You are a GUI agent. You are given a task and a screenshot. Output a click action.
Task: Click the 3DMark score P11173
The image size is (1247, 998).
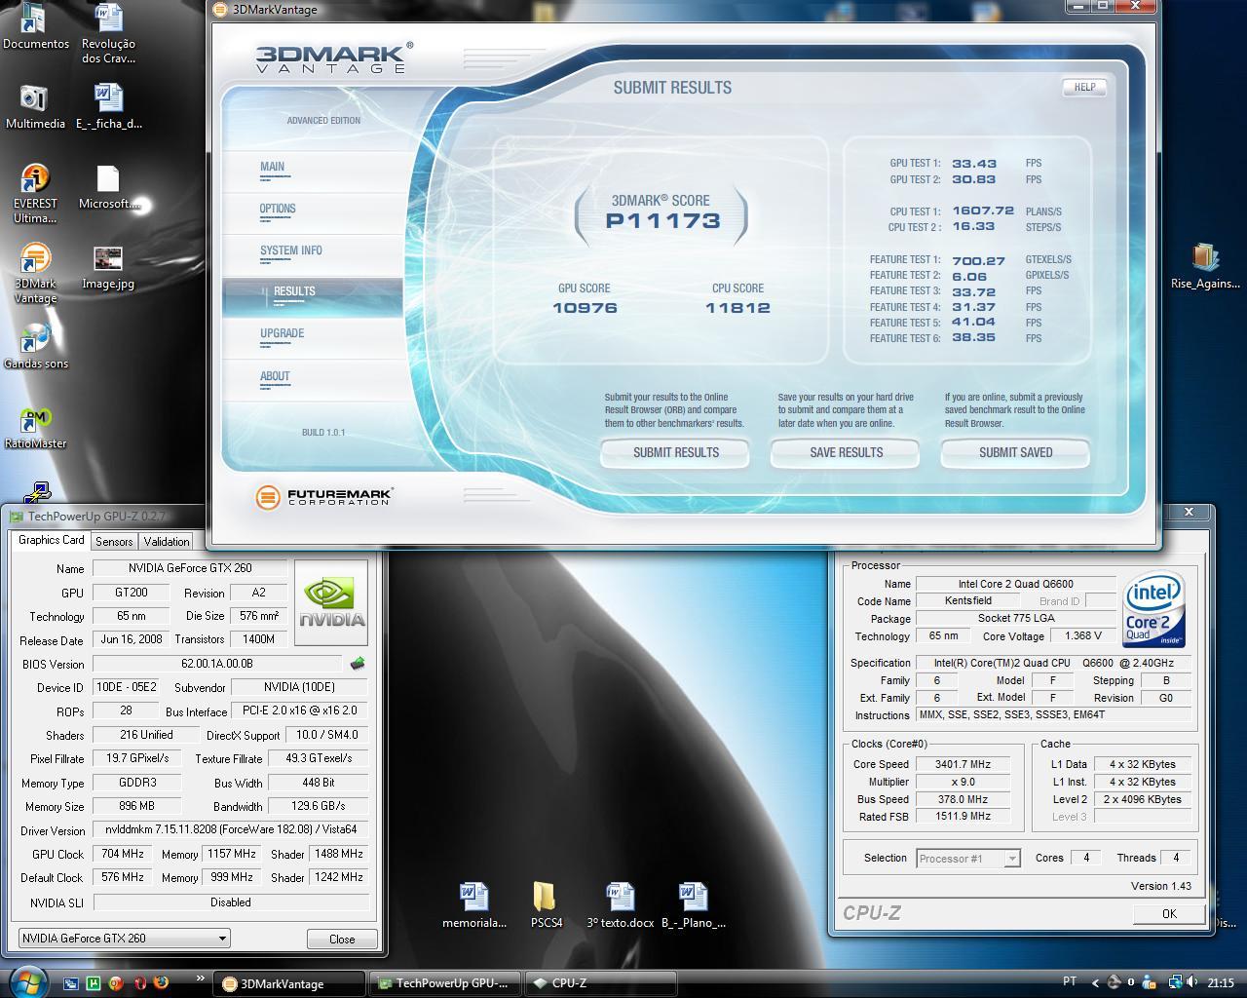[662, 221]
